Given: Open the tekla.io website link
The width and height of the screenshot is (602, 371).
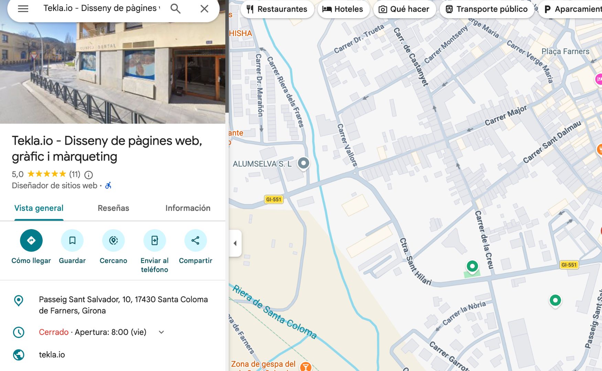Looking at the screenshot, I should coord(52,355).
